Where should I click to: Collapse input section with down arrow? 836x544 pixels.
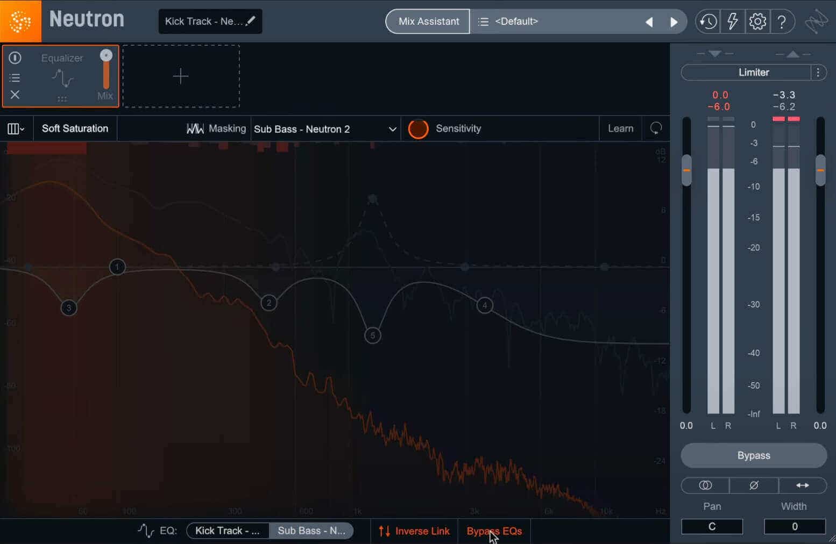pyautogui.click(x=714, y=54)
